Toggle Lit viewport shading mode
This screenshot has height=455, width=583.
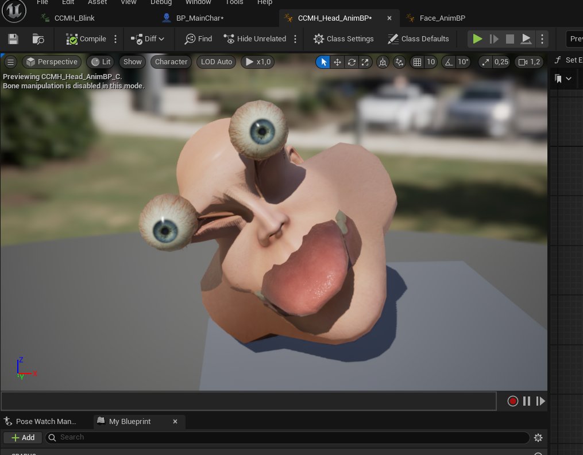[100, 61]
